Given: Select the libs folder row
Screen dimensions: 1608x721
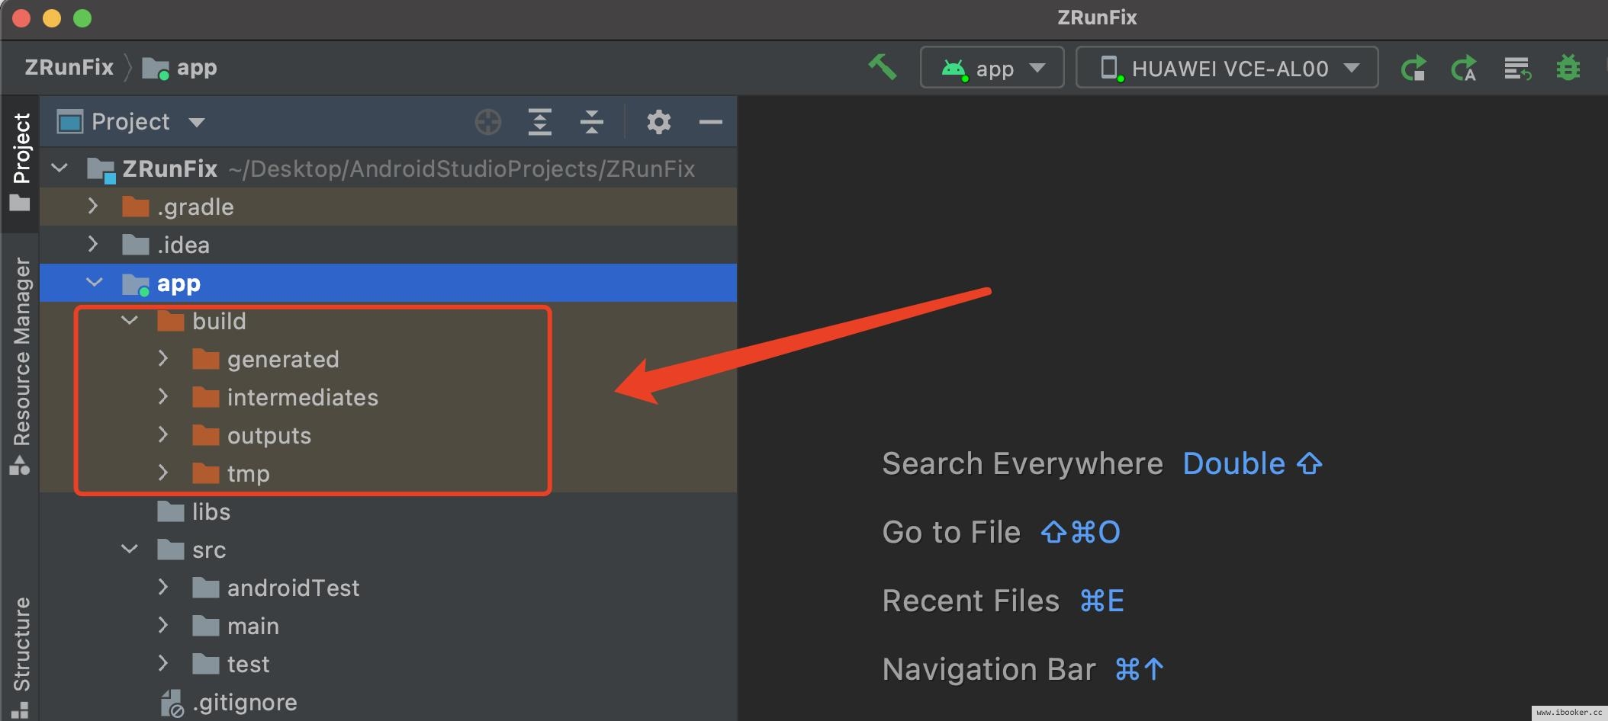Looking at the screenshot, I should pyautogui.click(x=388, y=511).
